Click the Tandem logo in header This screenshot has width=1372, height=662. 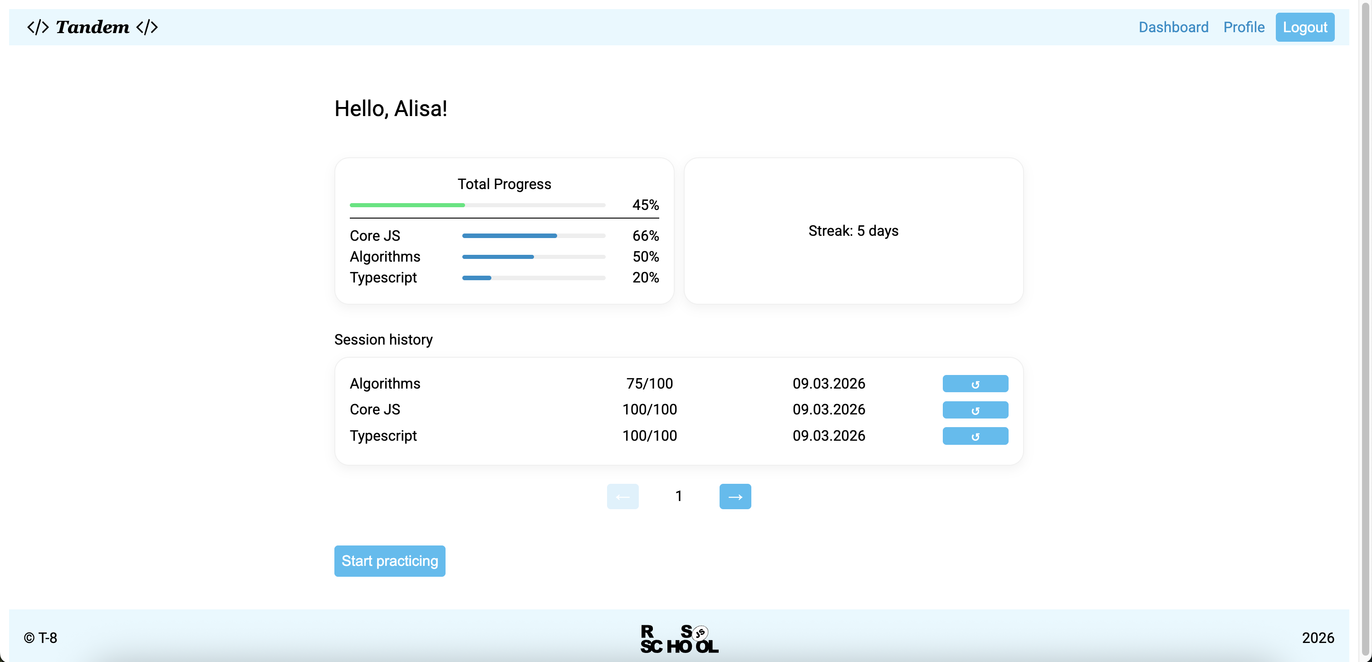pos(92,27)
